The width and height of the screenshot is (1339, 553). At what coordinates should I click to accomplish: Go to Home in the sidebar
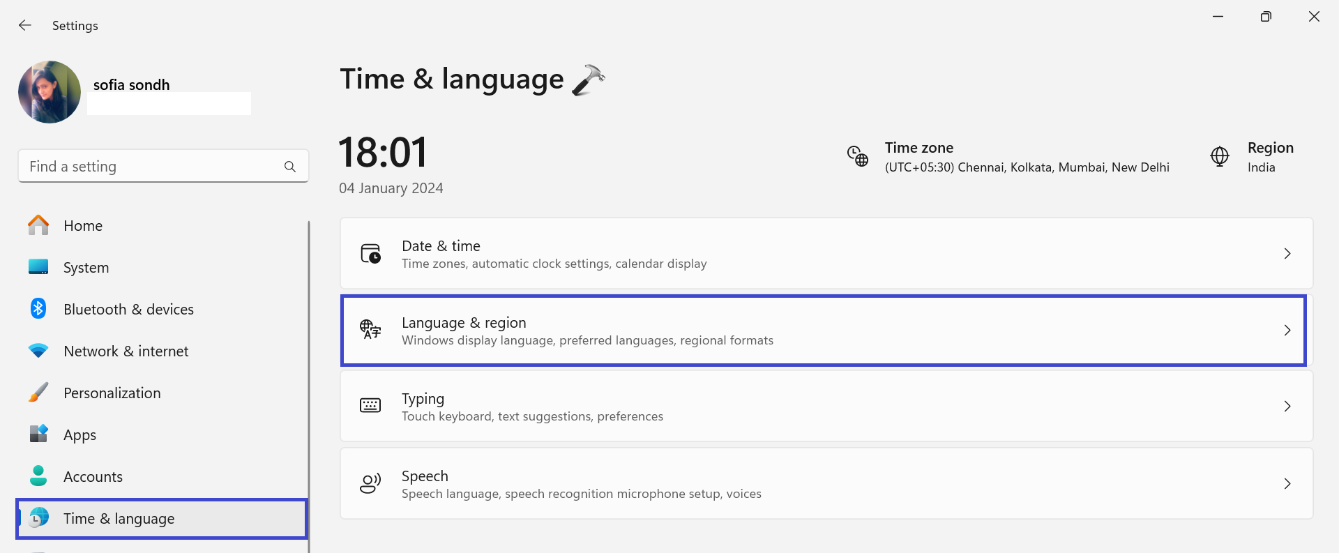(83, 226)
